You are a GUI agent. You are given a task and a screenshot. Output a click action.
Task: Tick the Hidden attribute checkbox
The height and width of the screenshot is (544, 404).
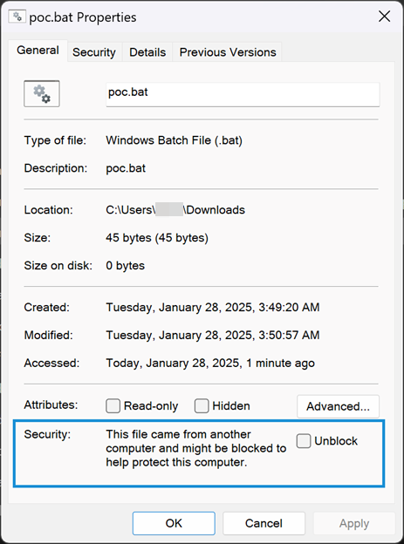point(202,405)
